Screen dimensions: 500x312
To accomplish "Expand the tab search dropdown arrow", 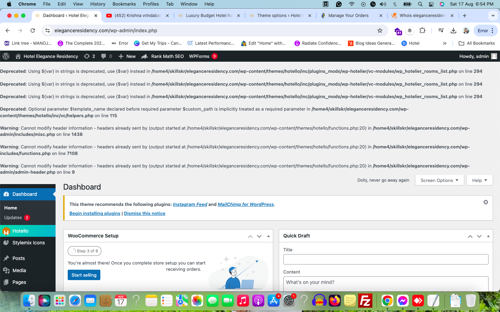I will pyautogui.click(x=493, y=16).
